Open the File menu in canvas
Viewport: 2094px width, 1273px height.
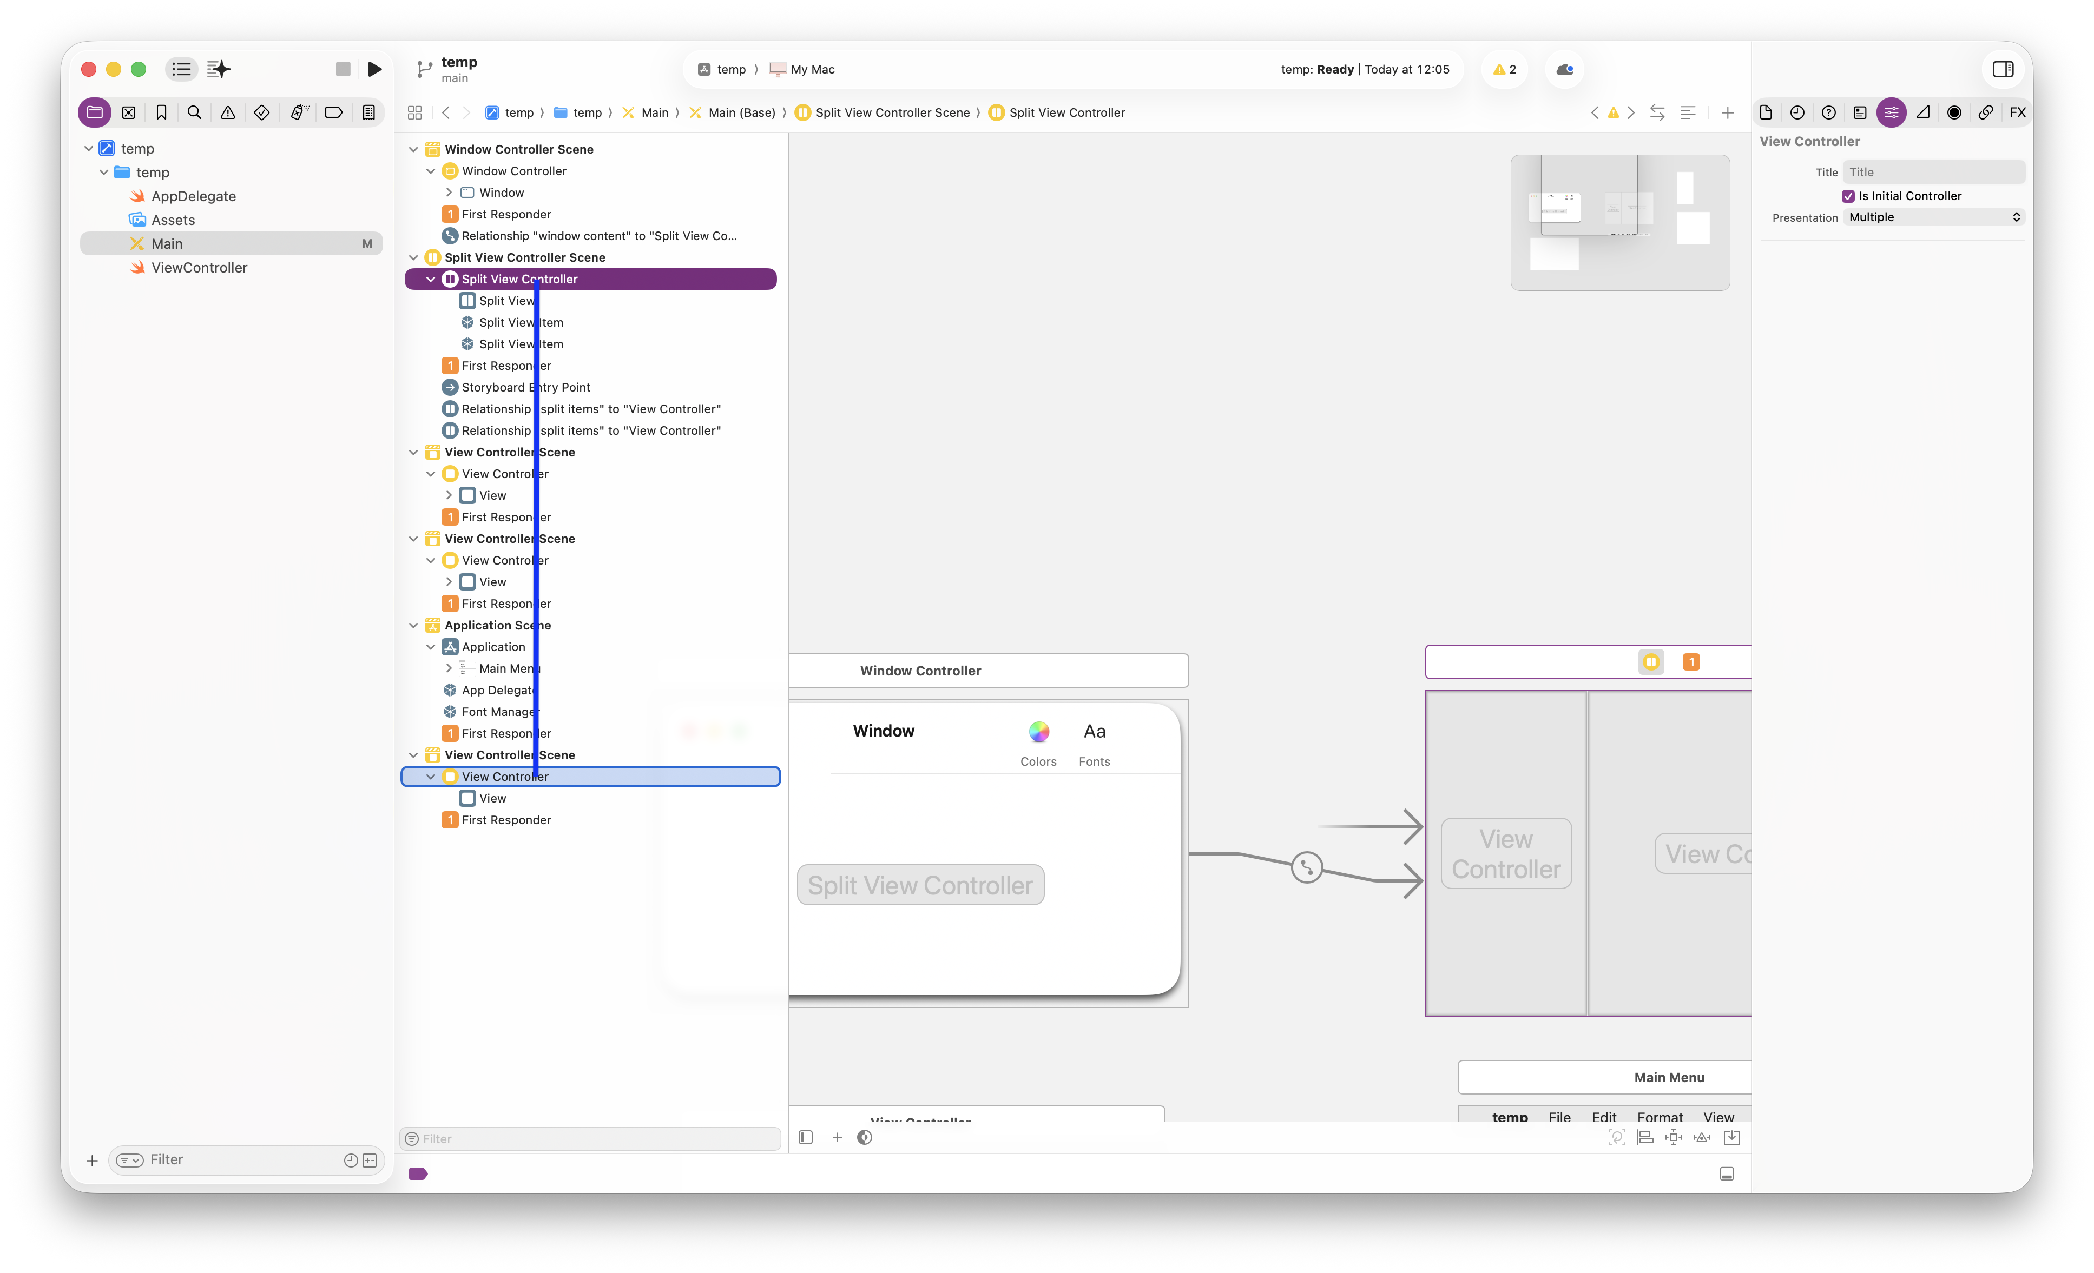(x=1559, y=1116)
